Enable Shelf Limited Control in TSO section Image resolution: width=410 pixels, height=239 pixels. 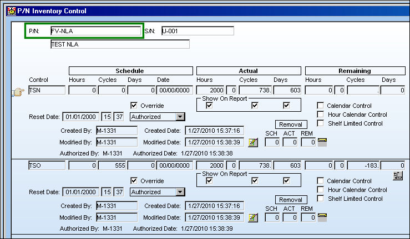point(320,199)
